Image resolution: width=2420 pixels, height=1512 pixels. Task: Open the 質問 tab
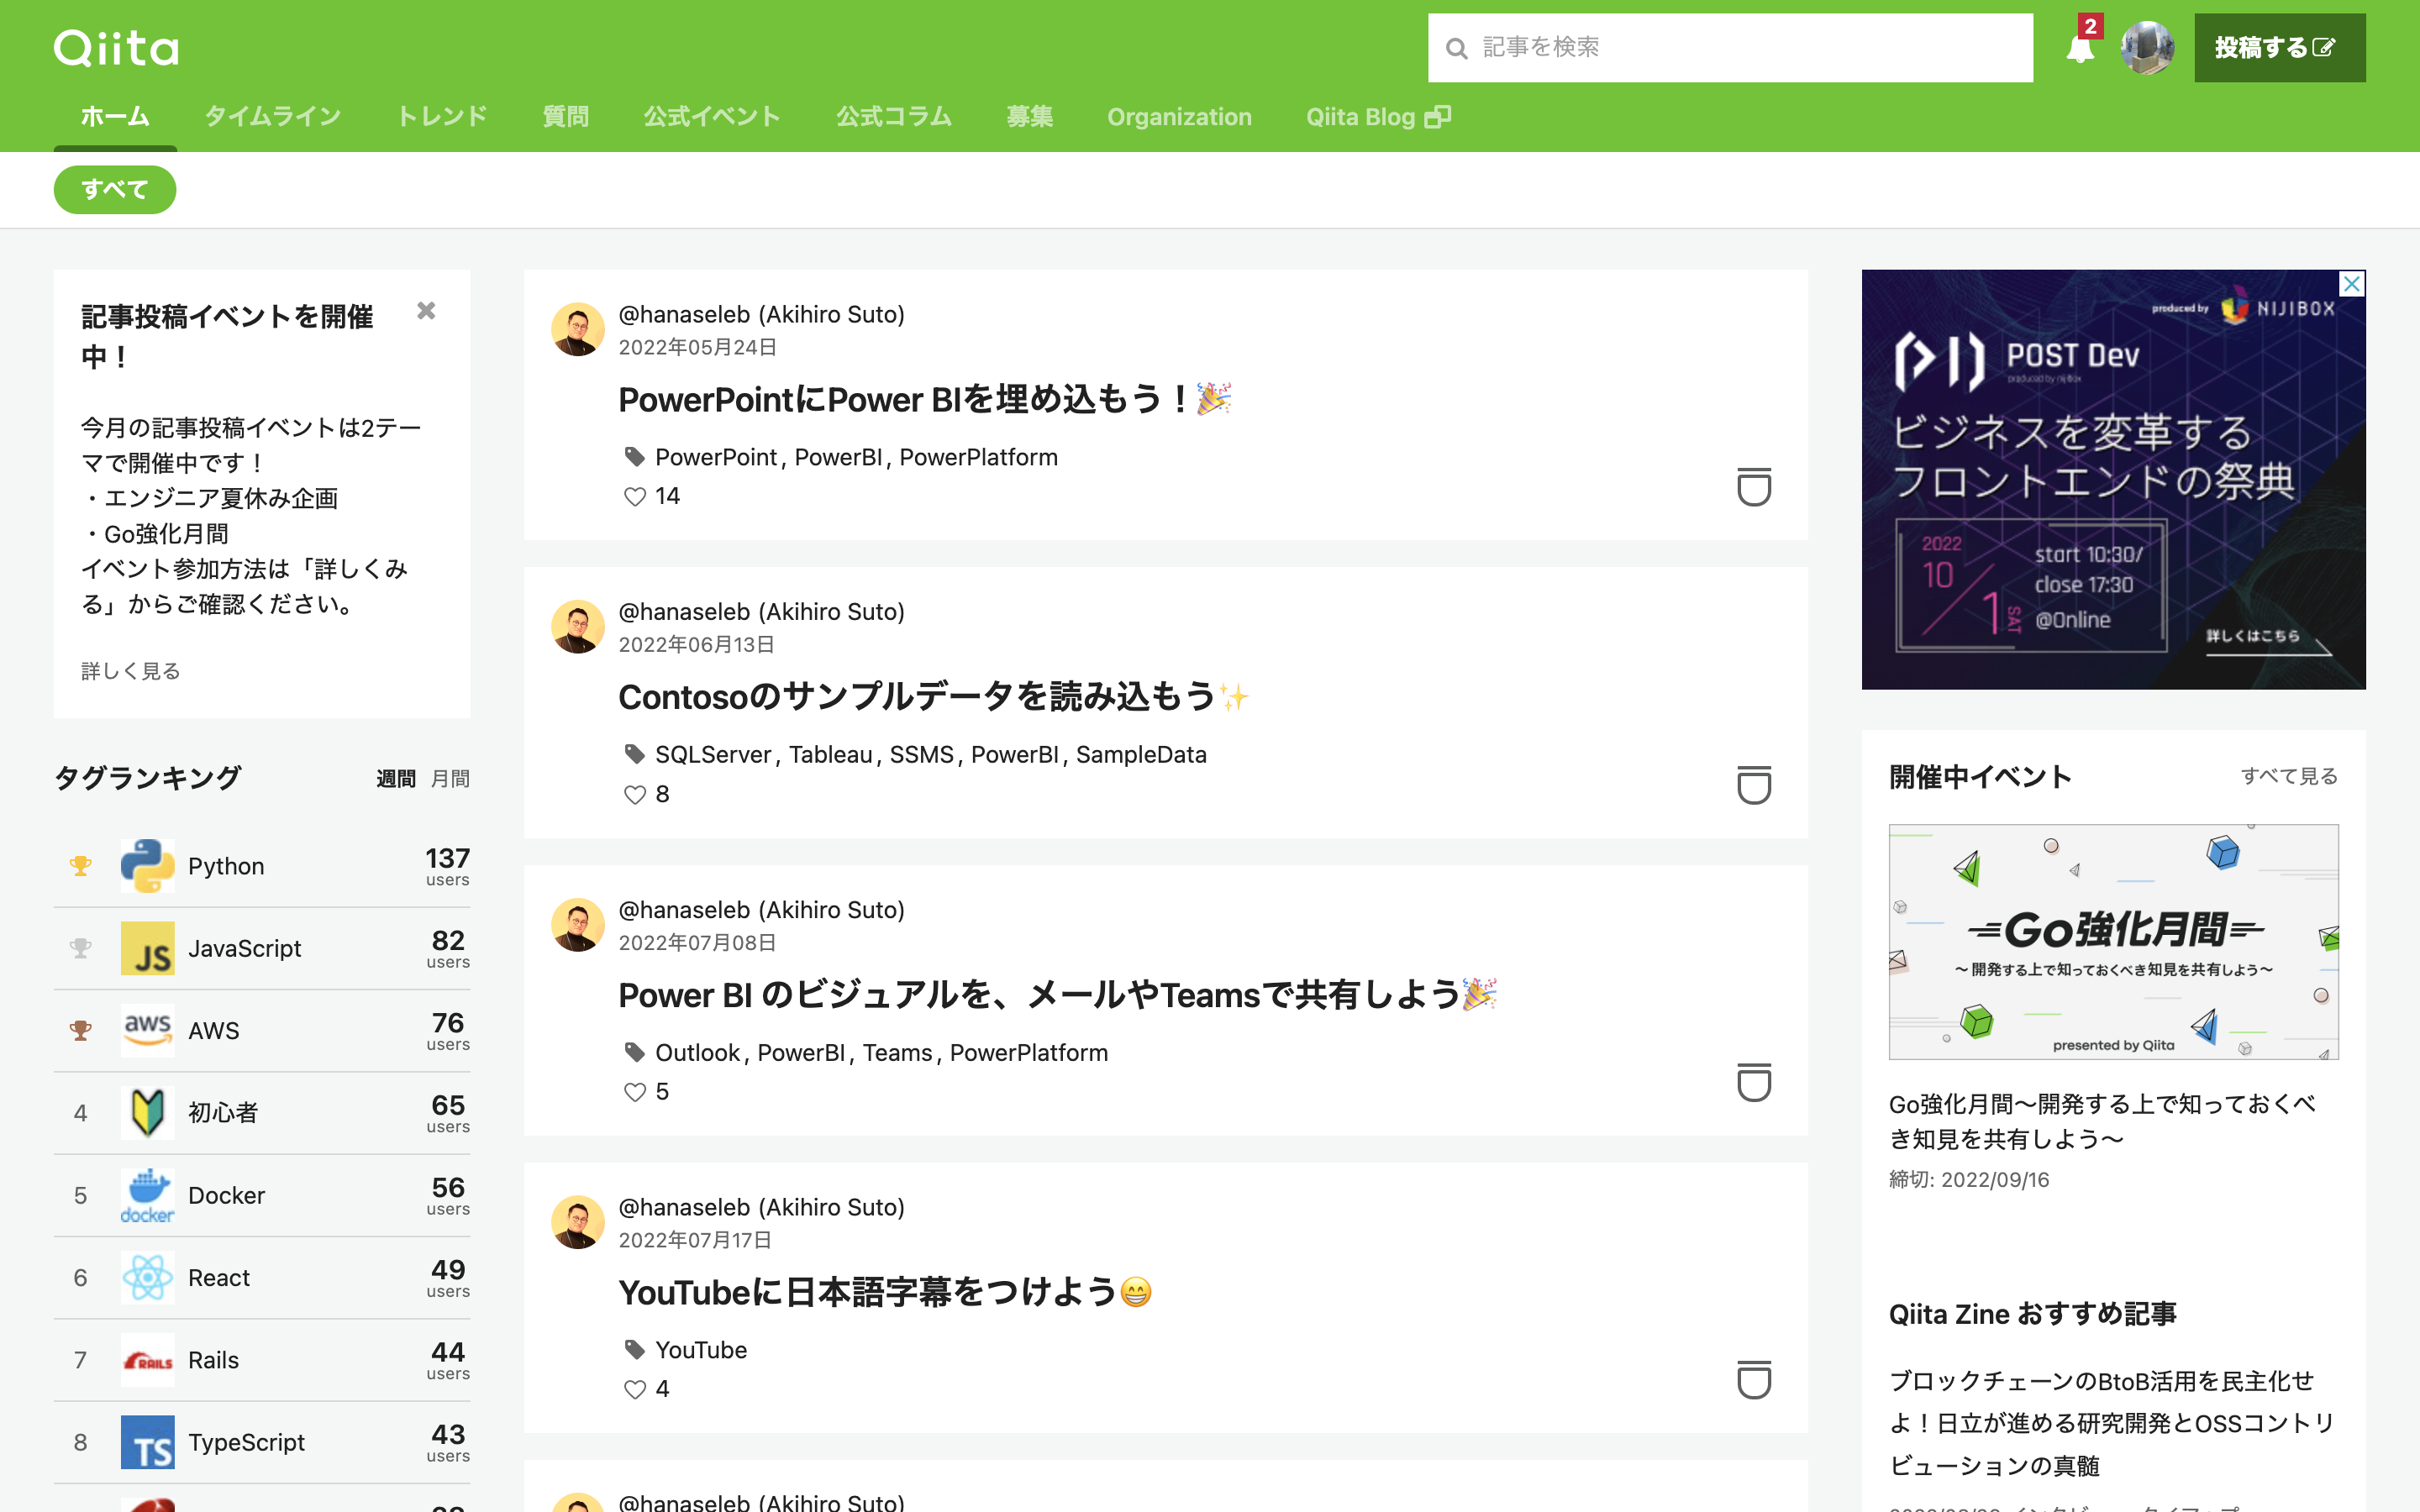[565, 117]
